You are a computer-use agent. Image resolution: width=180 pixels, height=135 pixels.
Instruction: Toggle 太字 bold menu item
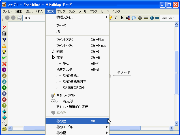77,58
